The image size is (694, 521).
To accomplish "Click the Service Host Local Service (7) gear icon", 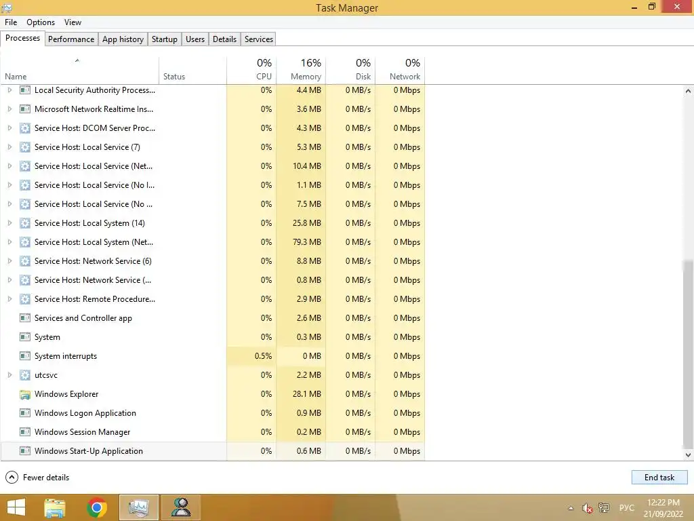I will click(25, 147).
